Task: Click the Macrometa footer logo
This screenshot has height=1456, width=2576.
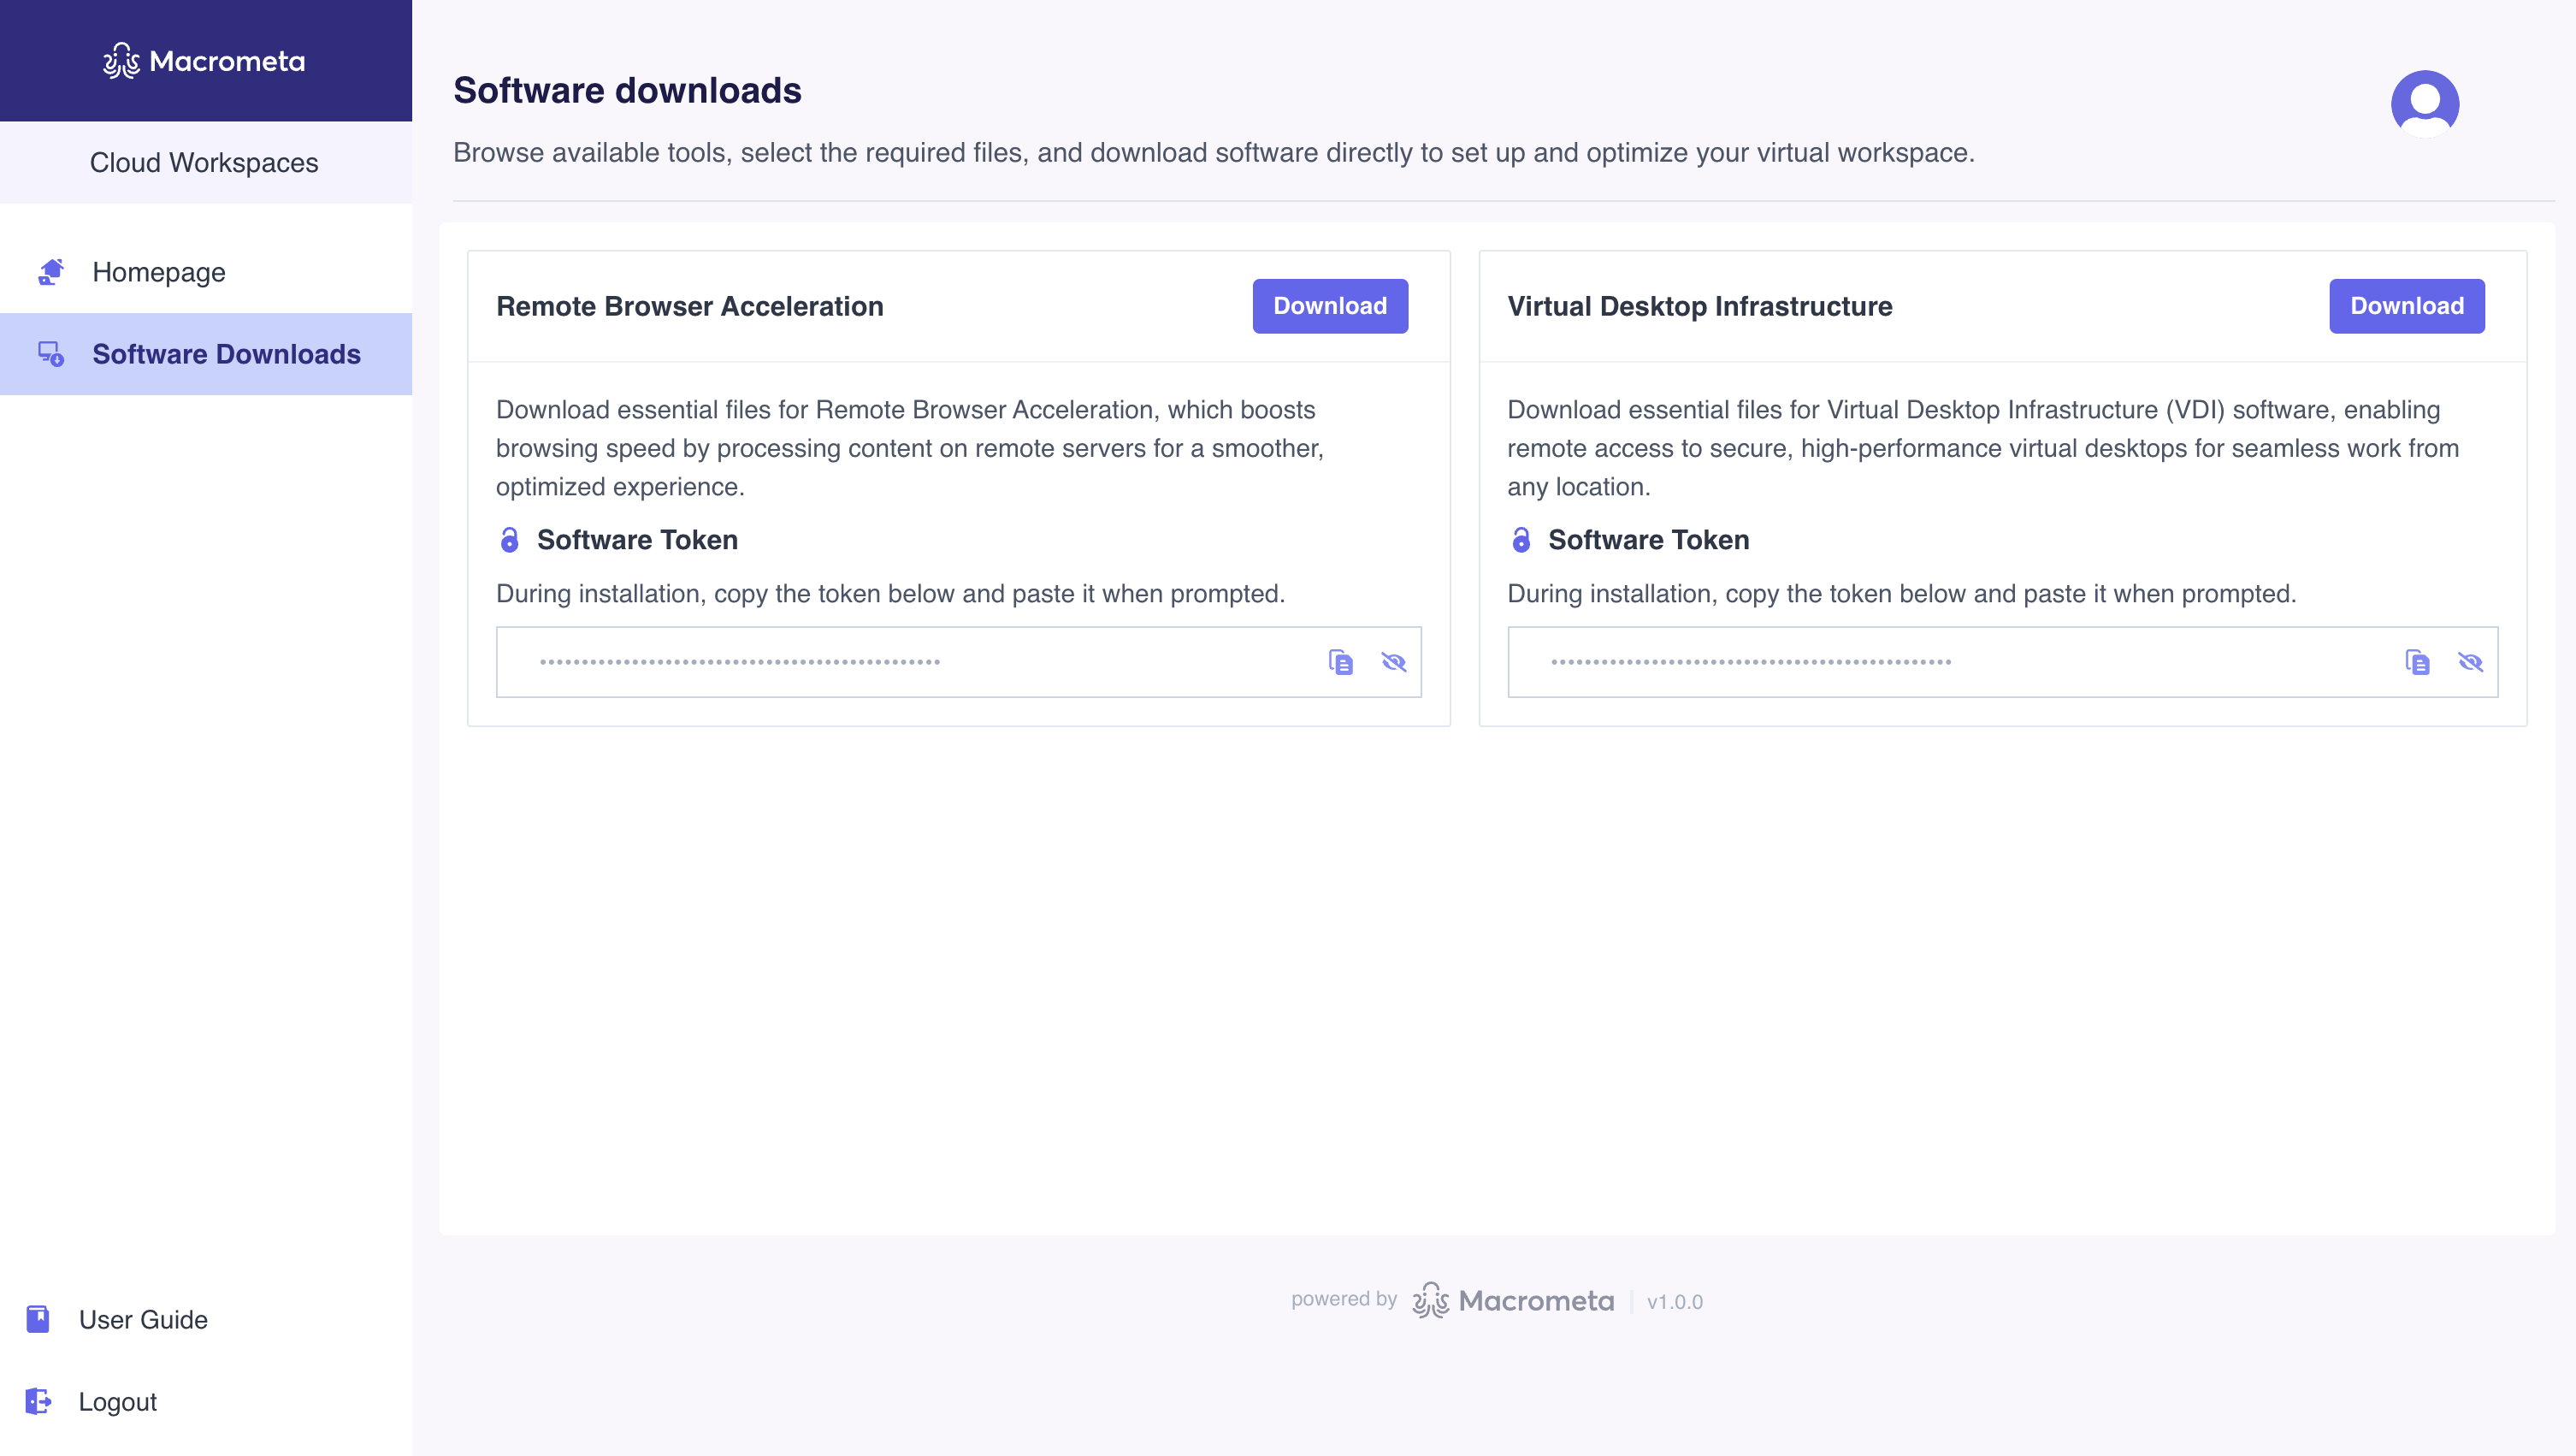Action: pos(1513,1300)
